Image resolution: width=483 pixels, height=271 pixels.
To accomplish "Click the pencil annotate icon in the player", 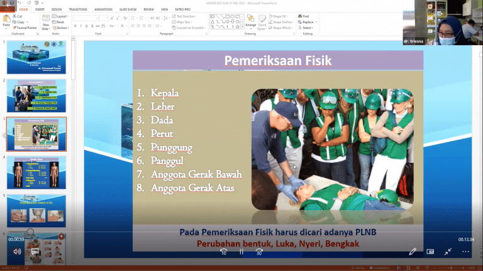I will (x=413, y=252).
